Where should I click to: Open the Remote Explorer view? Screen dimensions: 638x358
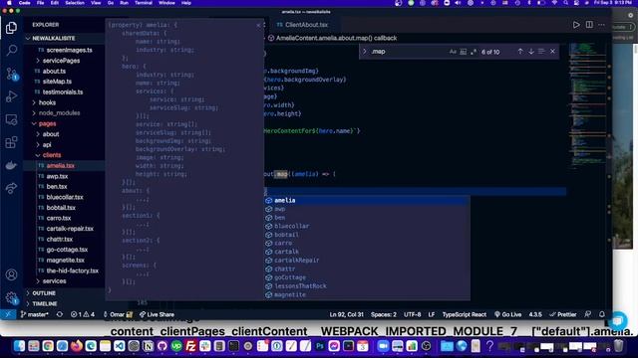tap(11, 119)
